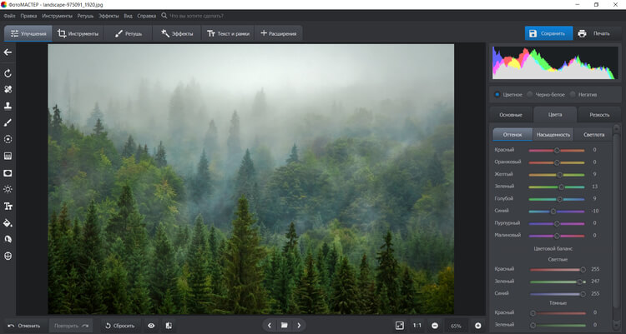Open the Эффекты menu in menu bar
Screen dimensions: 626x334
pos(109,16)
